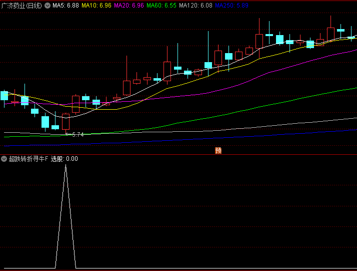Click the orange 预 forecast marker icon
The width and height of the screenshot is (357, 271).
click(218, 150)
